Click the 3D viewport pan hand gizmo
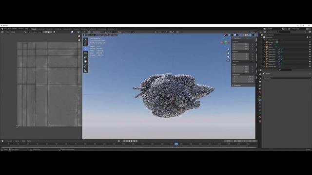The width and height of the screenshot is (312, 175). (228, 53)
